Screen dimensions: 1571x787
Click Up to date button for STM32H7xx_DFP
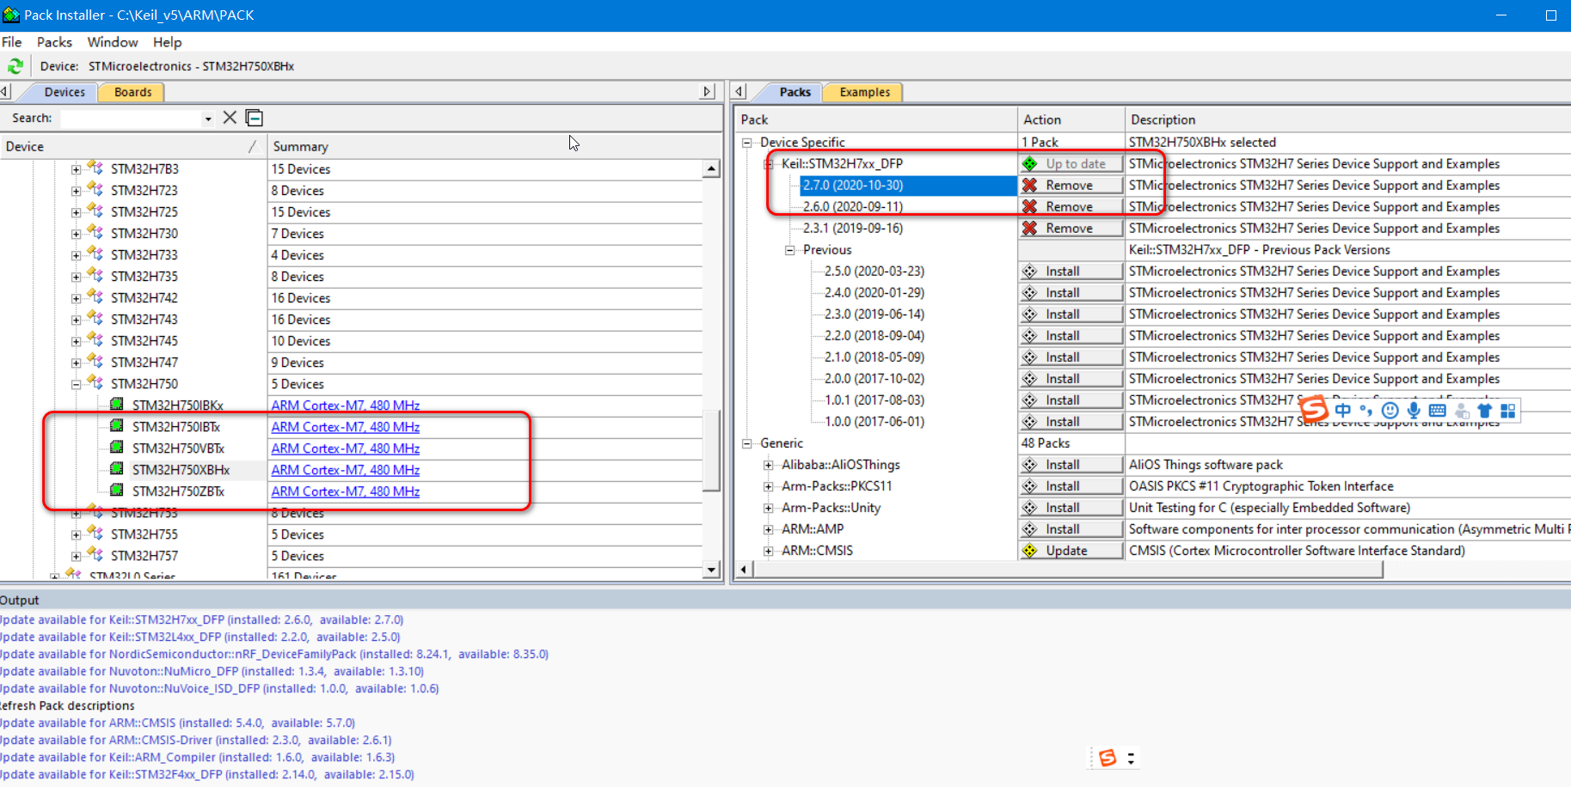click(x=1071, y=163)
